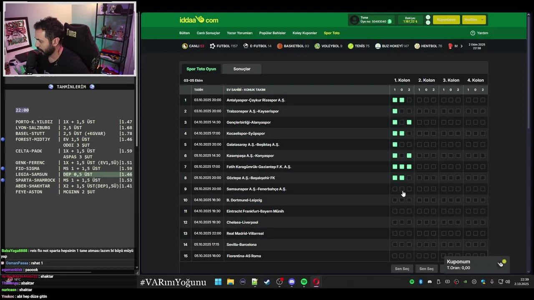This screenshot has width=534, height=300.
Task: Open the Spor Toto menu item
Action: tap(332, 33)
